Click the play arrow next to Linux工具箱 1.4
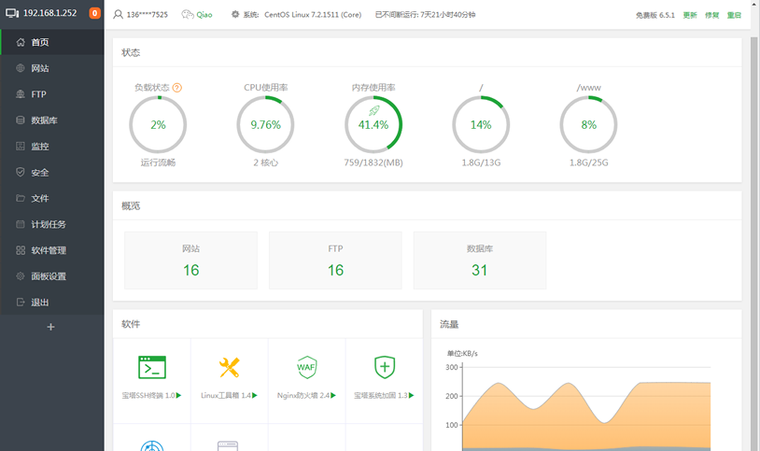This screenshot has height=451, width=760. [x=255, y=396]
